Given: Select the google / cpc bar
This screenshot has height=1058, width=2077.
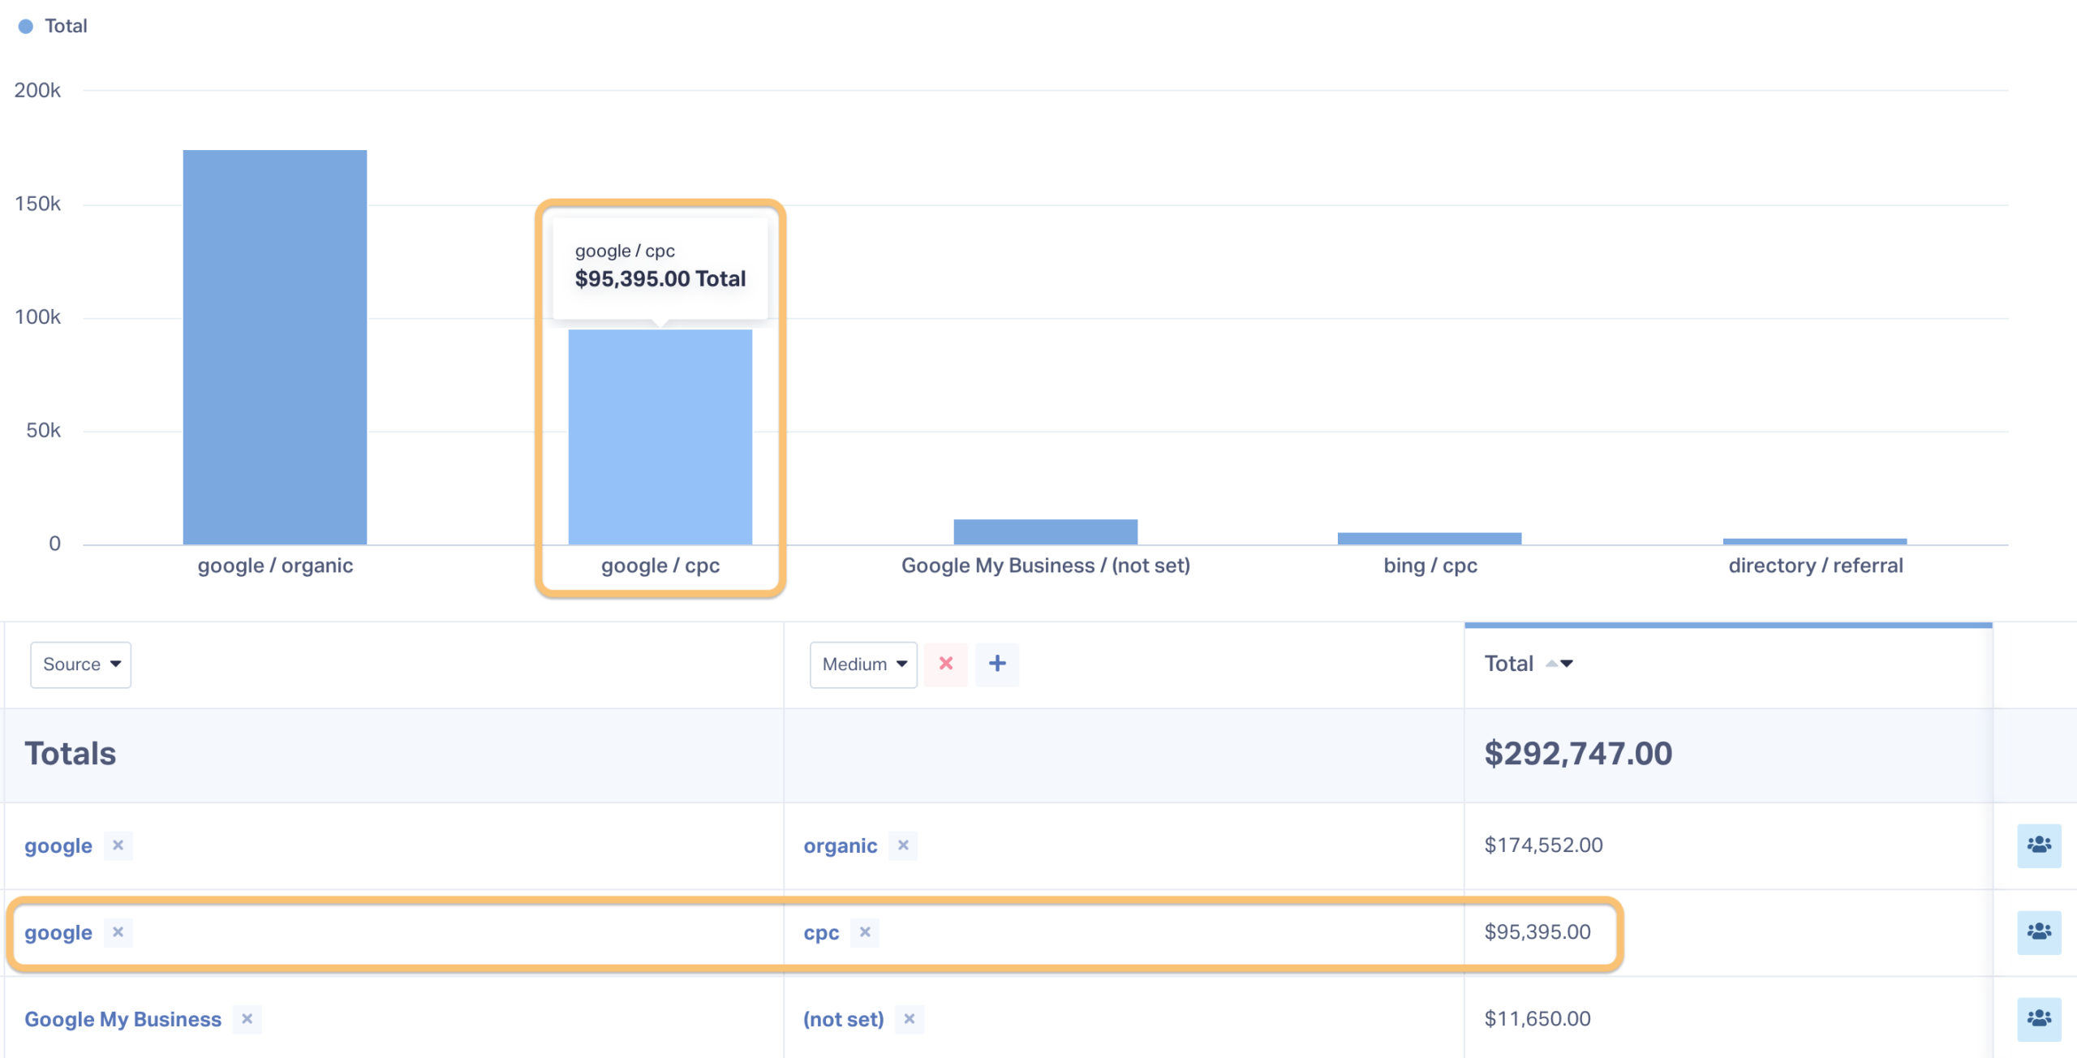Looking at the screenshot, I should tap(660, 437).
